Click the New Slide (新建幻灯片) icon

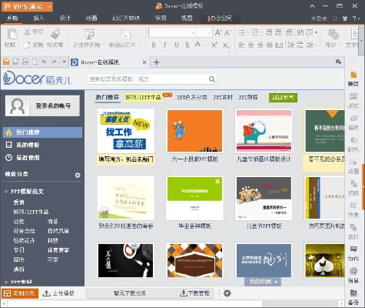click(x=125, y=34)
